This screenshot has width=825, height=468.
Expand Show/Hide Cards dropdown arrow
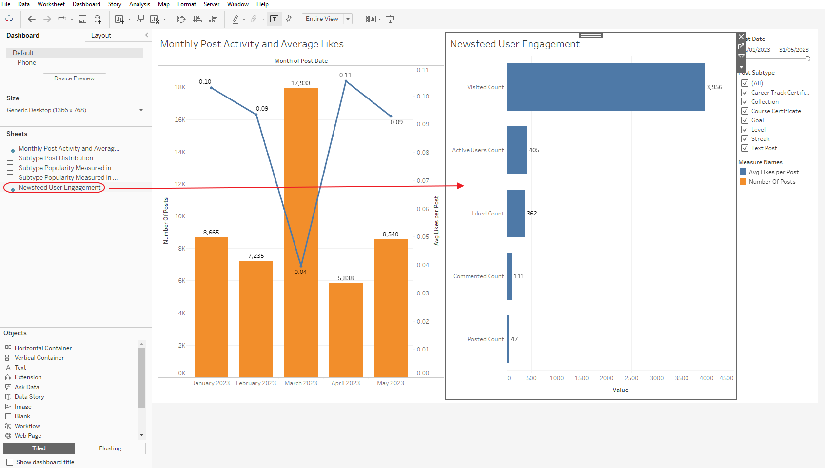pyautogui.click(x=379, y=19)
